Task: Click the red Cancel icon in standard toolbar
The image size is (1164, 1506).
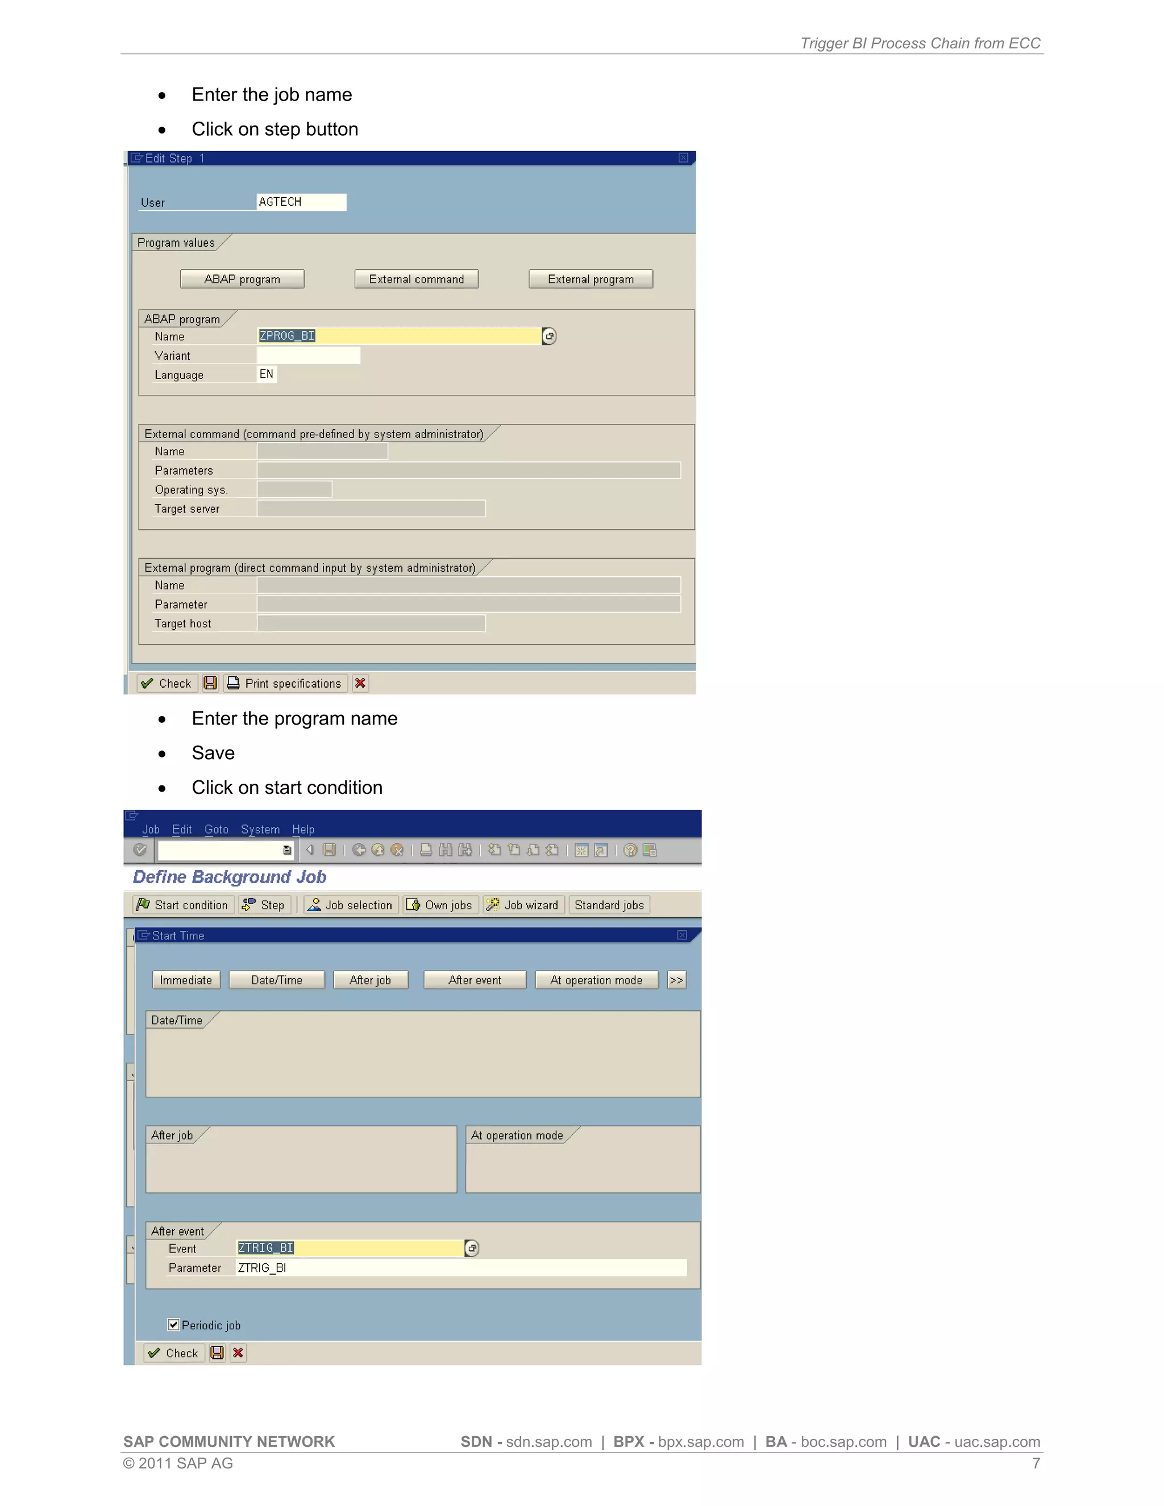Action: 397,850
